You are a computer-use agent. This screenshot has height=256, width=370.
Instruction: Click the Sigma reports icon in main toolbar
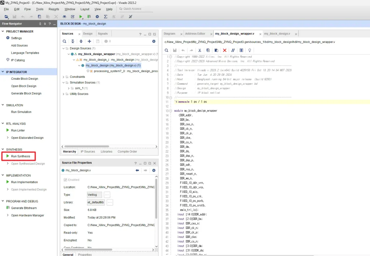(x=106, y=17)
